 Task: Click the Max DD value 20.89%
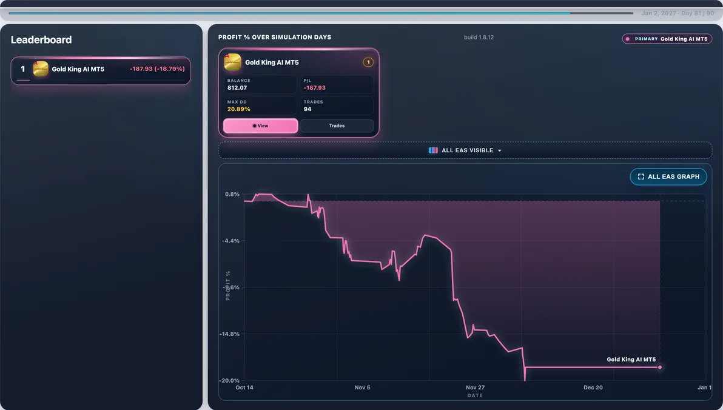(238, 109)
